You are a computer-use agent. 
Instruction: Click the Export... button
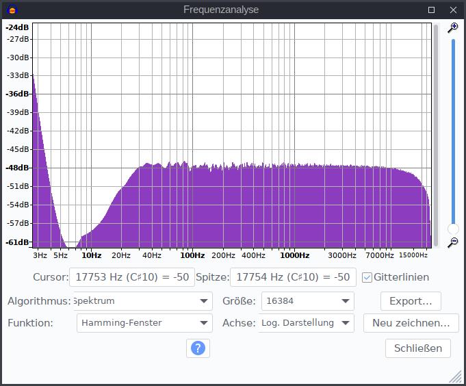point(411,301)
